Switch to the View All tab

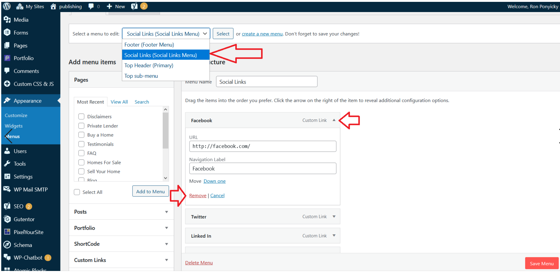point(119,102)
